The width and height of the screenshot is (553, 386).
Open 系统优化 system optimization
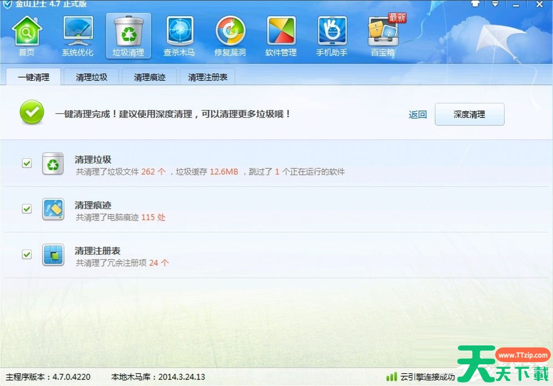point(78,36)
